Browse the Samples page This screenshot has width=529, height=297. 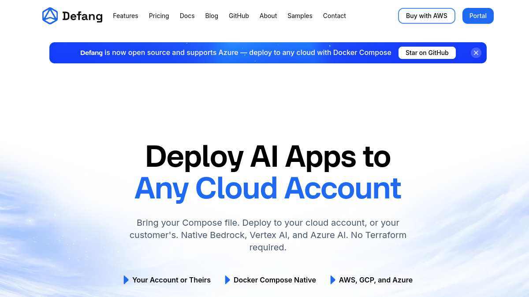point(300,16)
